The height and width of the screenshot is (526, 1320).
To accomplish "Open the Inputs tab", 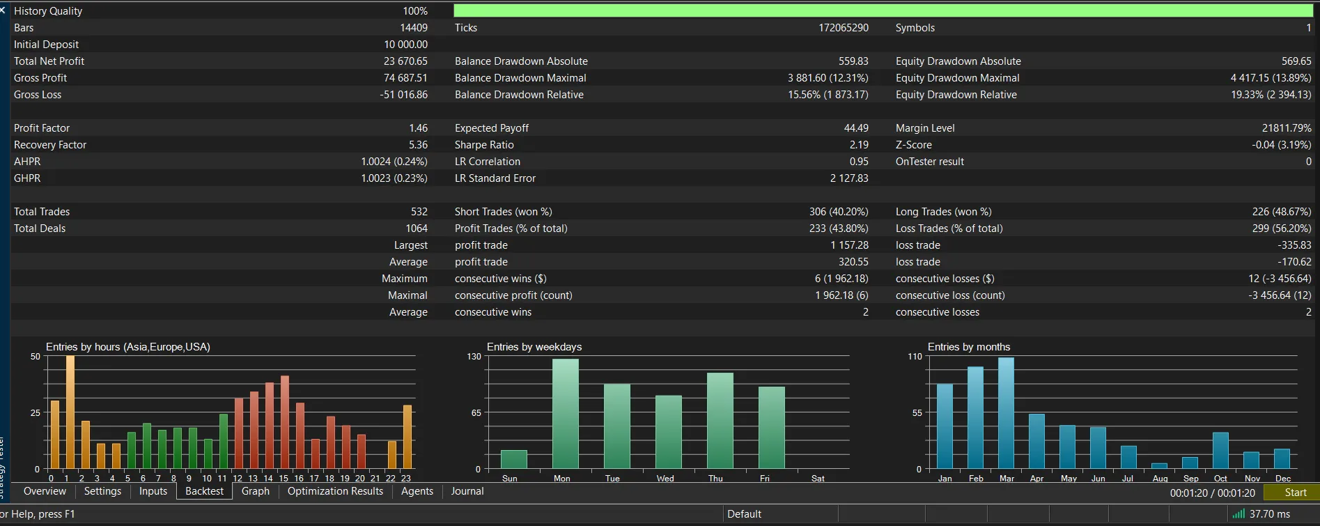I will tap(153, 491).
